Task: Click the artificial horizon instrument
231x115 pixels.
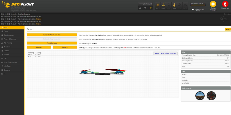Action: tap(200, 96)
